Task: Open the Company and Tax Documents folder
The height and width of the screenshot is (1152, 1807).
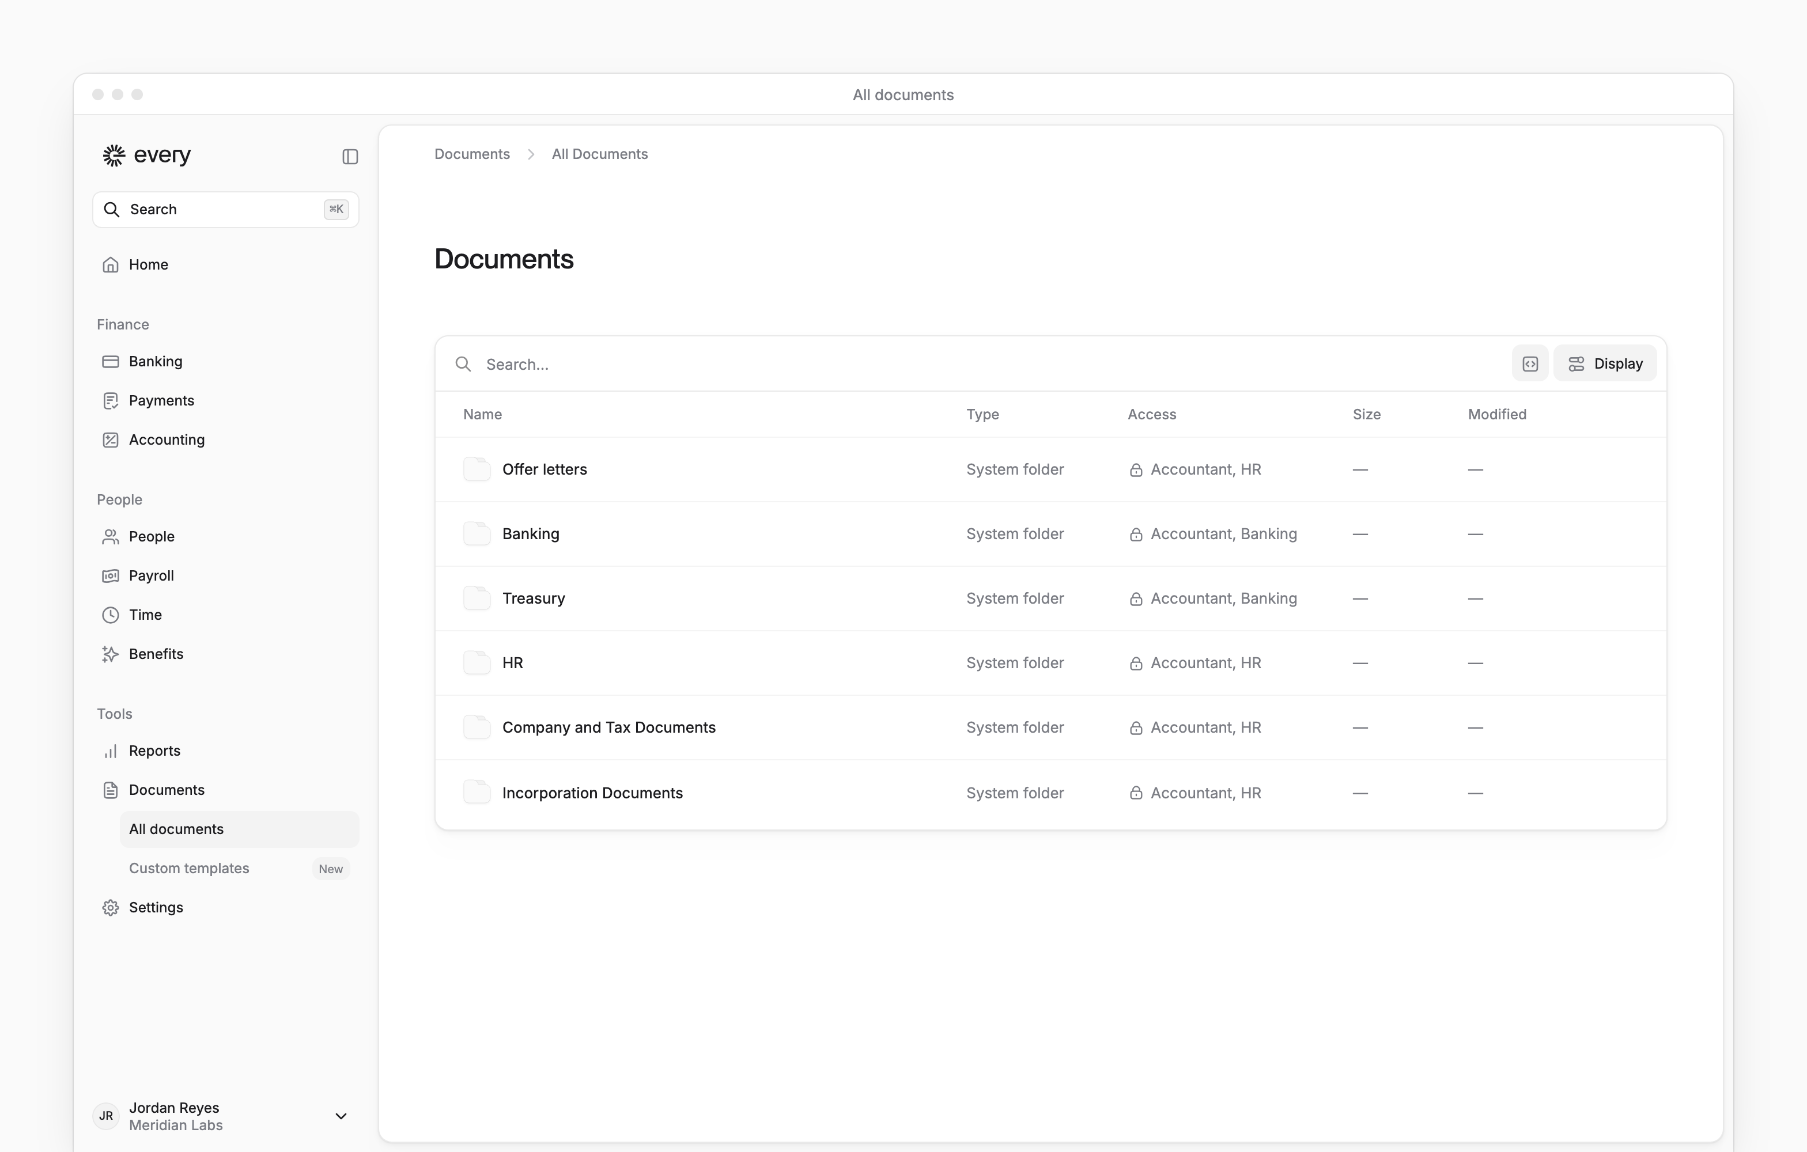Action: click(x=1050, y=727)
